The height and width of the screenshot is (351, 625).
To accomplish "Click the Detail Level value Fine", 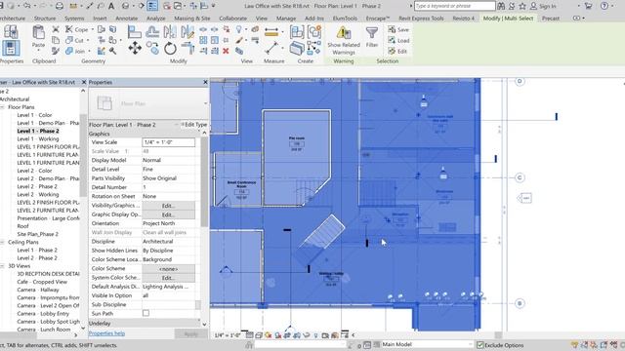I will point(169,169).
